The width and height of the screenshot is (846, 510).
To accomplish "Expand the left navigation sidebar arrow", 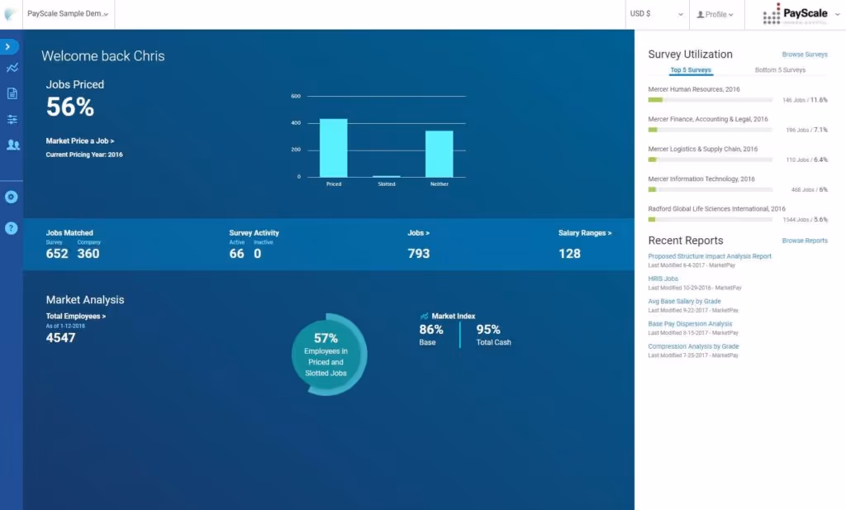I will 10,47.
